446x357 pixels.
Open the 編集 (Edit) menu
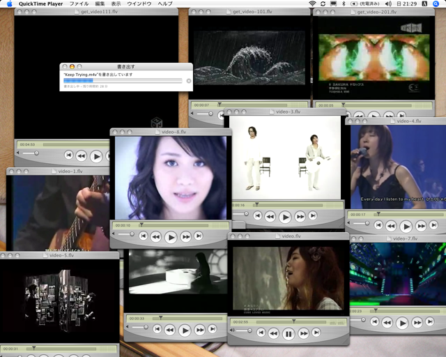pyautogui.click(x=100, y=3)
